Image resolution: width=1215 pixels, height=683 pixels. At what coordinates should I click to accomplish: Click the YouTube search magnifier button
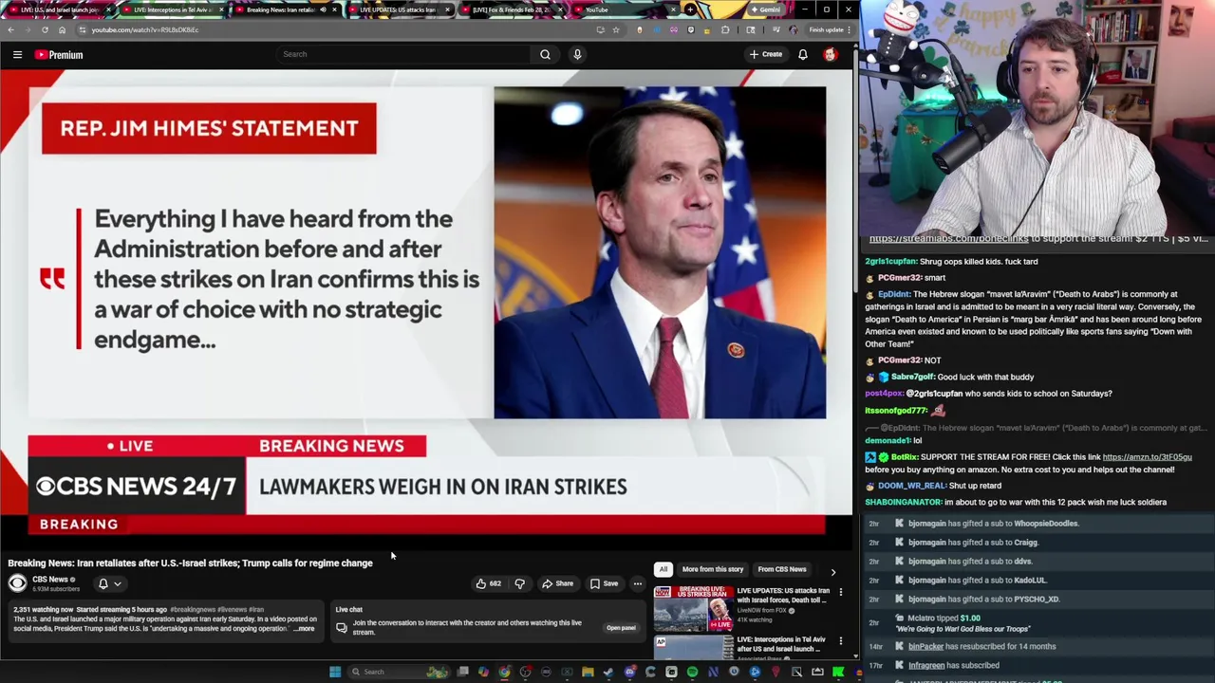pyautogui.click(x=545, y=54)
